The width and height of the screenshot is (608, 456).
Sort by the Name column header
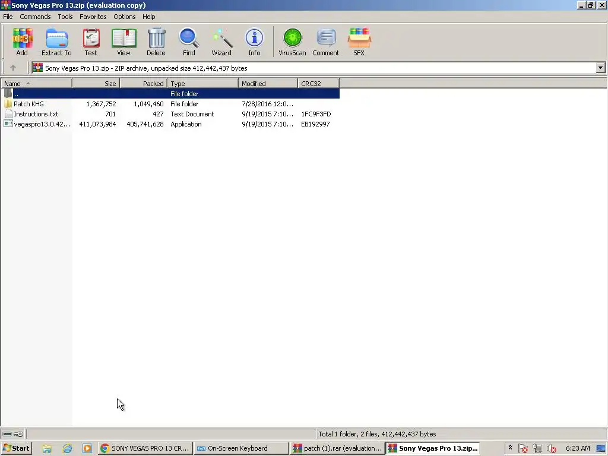tap(36, 83)
